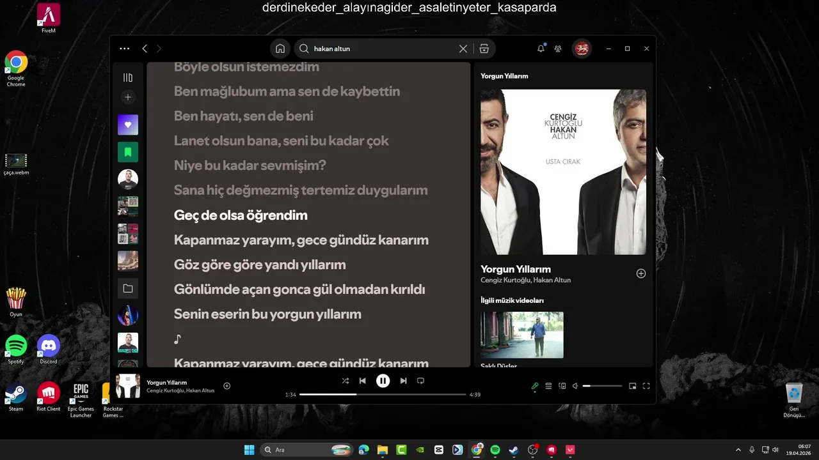Open Yorgun Yıllarım title in right panel
The image size is (819, 460).
[516, 269]
